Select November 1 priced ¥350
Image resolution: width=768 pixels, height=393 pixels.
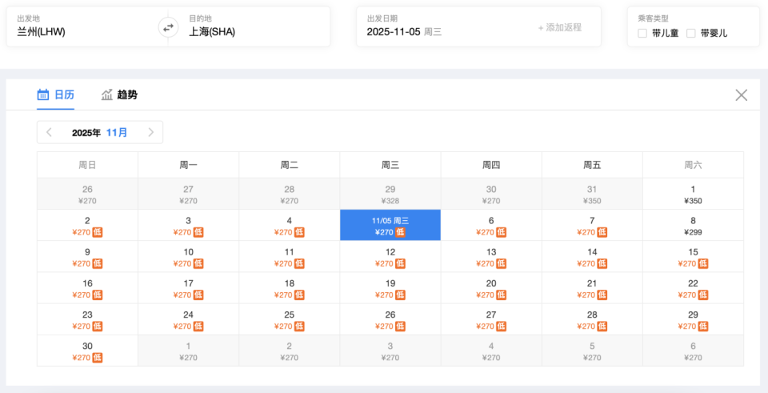693,194
